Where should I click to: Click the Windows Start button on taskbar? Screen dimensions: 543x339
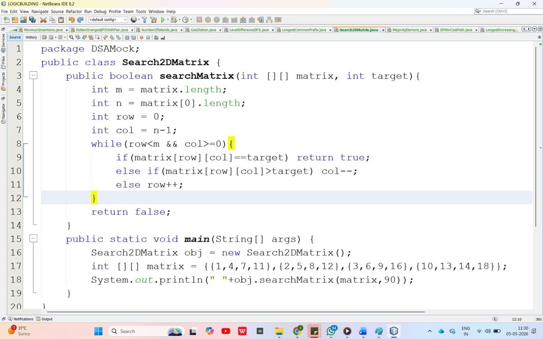point(98,331)
